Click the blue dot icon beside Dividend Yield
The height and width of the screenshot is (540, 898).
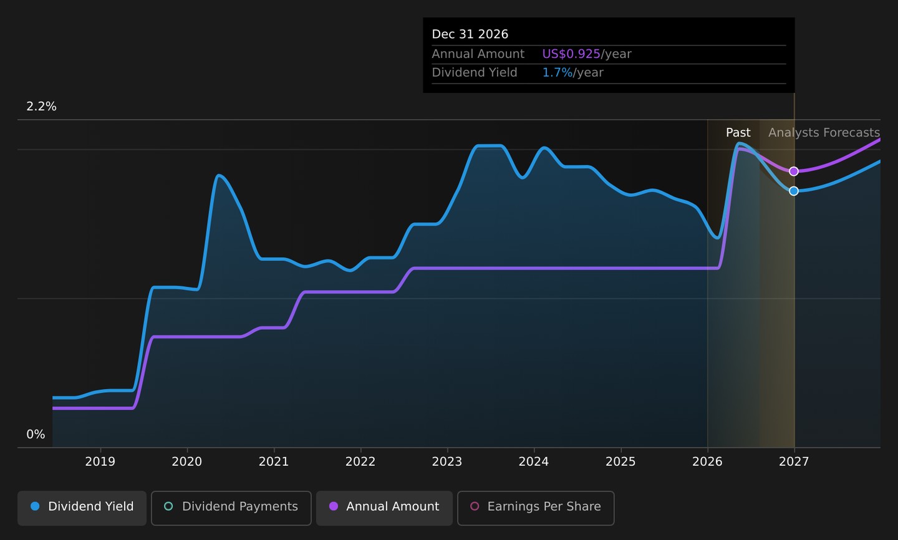click(x=35, y=506)
